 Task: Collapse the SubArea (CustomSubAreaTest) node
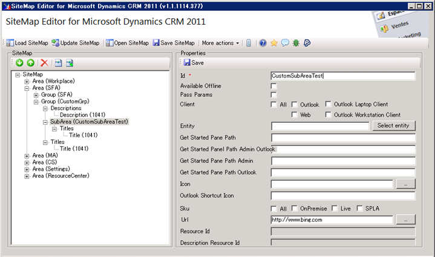pyautogui.click(x=45, y=122)
